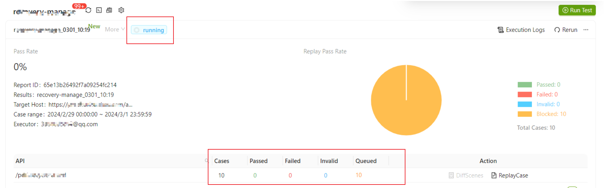
Task: Open the three-dot more actions menu
Action: [x=586, y=30]
